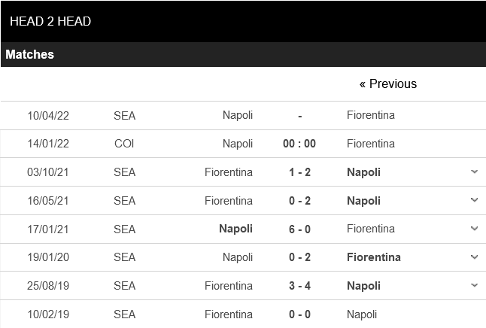
Task: Open the 6 - 0 score result
Action: (x=300, y=229)
